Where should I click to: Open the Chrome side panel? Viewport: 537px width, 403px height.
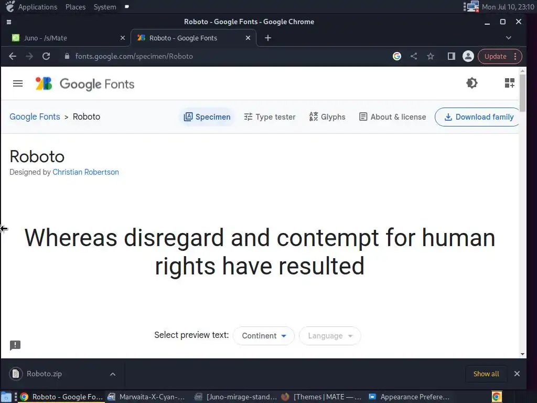tap(451, 56)
